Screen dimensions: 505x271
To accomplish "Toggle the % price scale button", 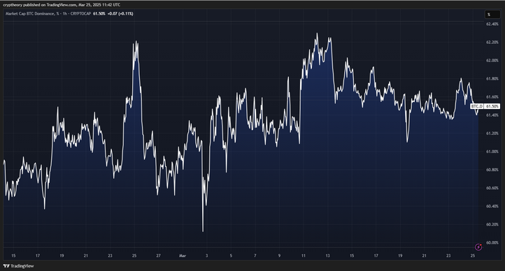I will (x=492, y=14).
